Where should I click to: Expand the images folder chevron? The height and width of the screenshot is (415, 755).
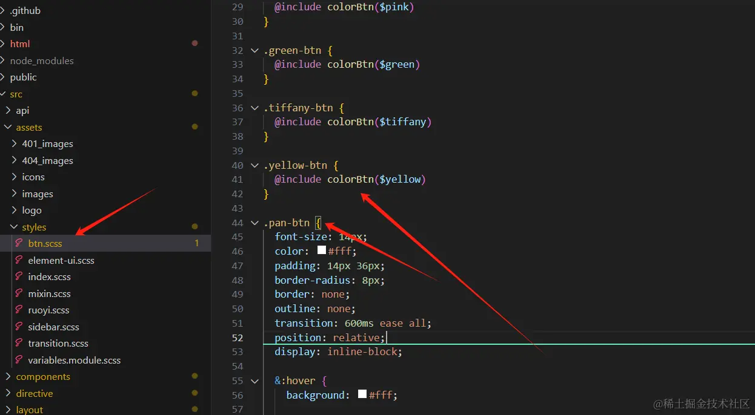pyautogui.click(x=15, y=194)
